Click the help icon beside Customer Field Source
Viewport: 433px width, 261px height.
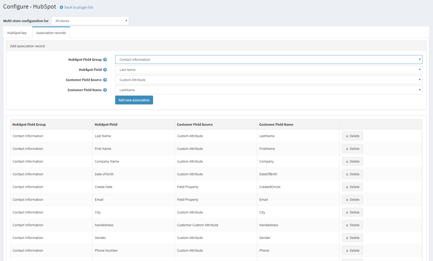click(105, 80)
